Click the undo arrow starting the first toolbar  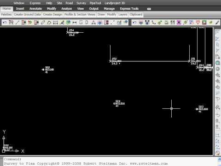coord(5,23)
